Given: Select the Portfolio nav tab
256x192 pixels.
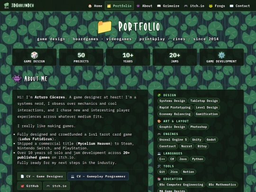Looking at the screenshot, I should coord(119,6).
